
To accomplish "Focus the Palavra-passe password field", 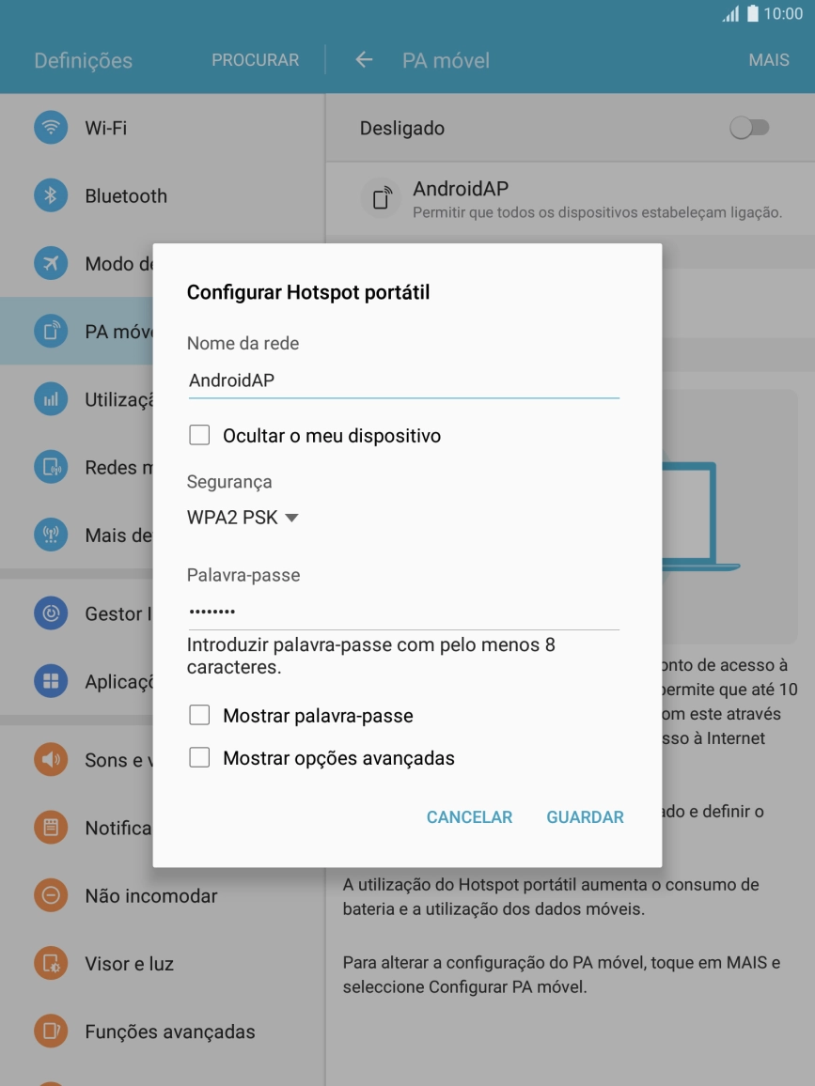I will 403,612.
